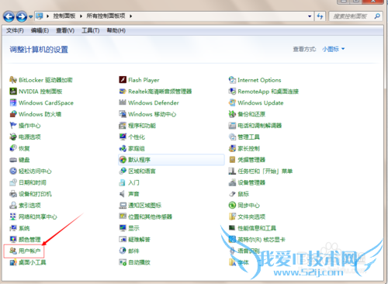
Task: Open 备份和还原 item
Action: click(x=247, y=114)
